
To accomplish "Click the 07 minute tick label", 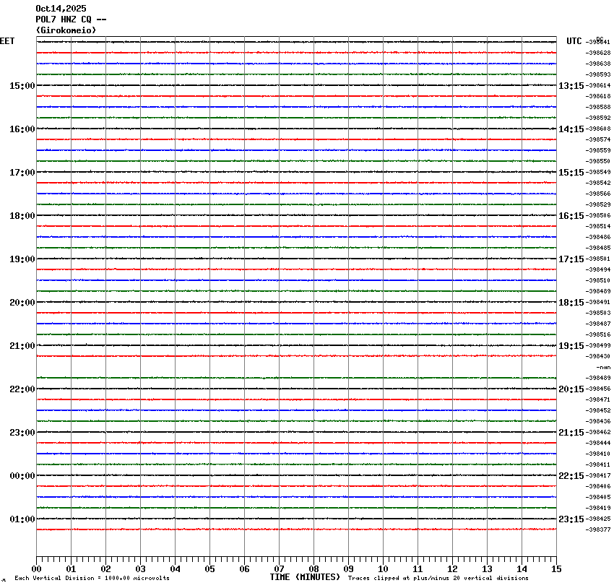I will click(279, 569).
